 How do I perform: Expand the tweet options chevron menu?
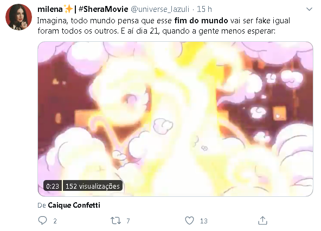(309, 9)
